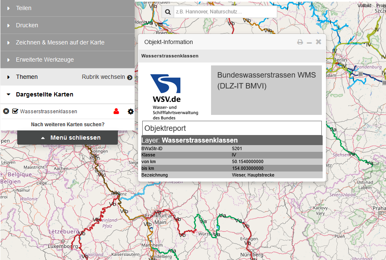
Task: Open layer settings via the gear icon
Action: click(x=130, y=112)
